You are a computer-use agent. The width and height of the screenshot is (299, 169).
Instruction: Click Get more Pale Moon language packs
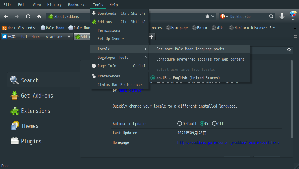200,49
